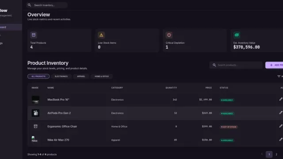Image resolution: width=283 pixels, height=159 pixels.
Task: Sort by the Name column header
Action: point(50,88)
